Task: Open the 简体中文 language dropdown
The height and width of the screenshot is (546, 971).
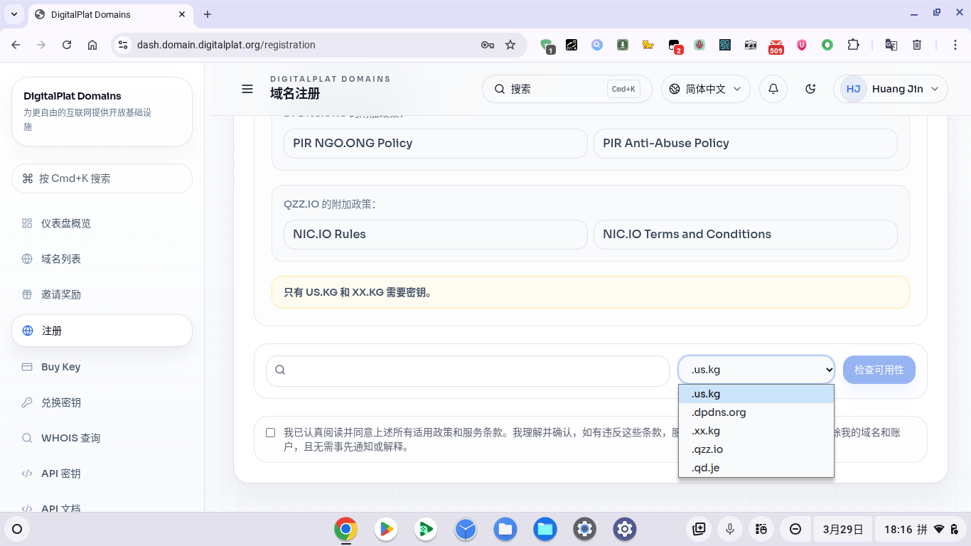Action: point(705,89)
